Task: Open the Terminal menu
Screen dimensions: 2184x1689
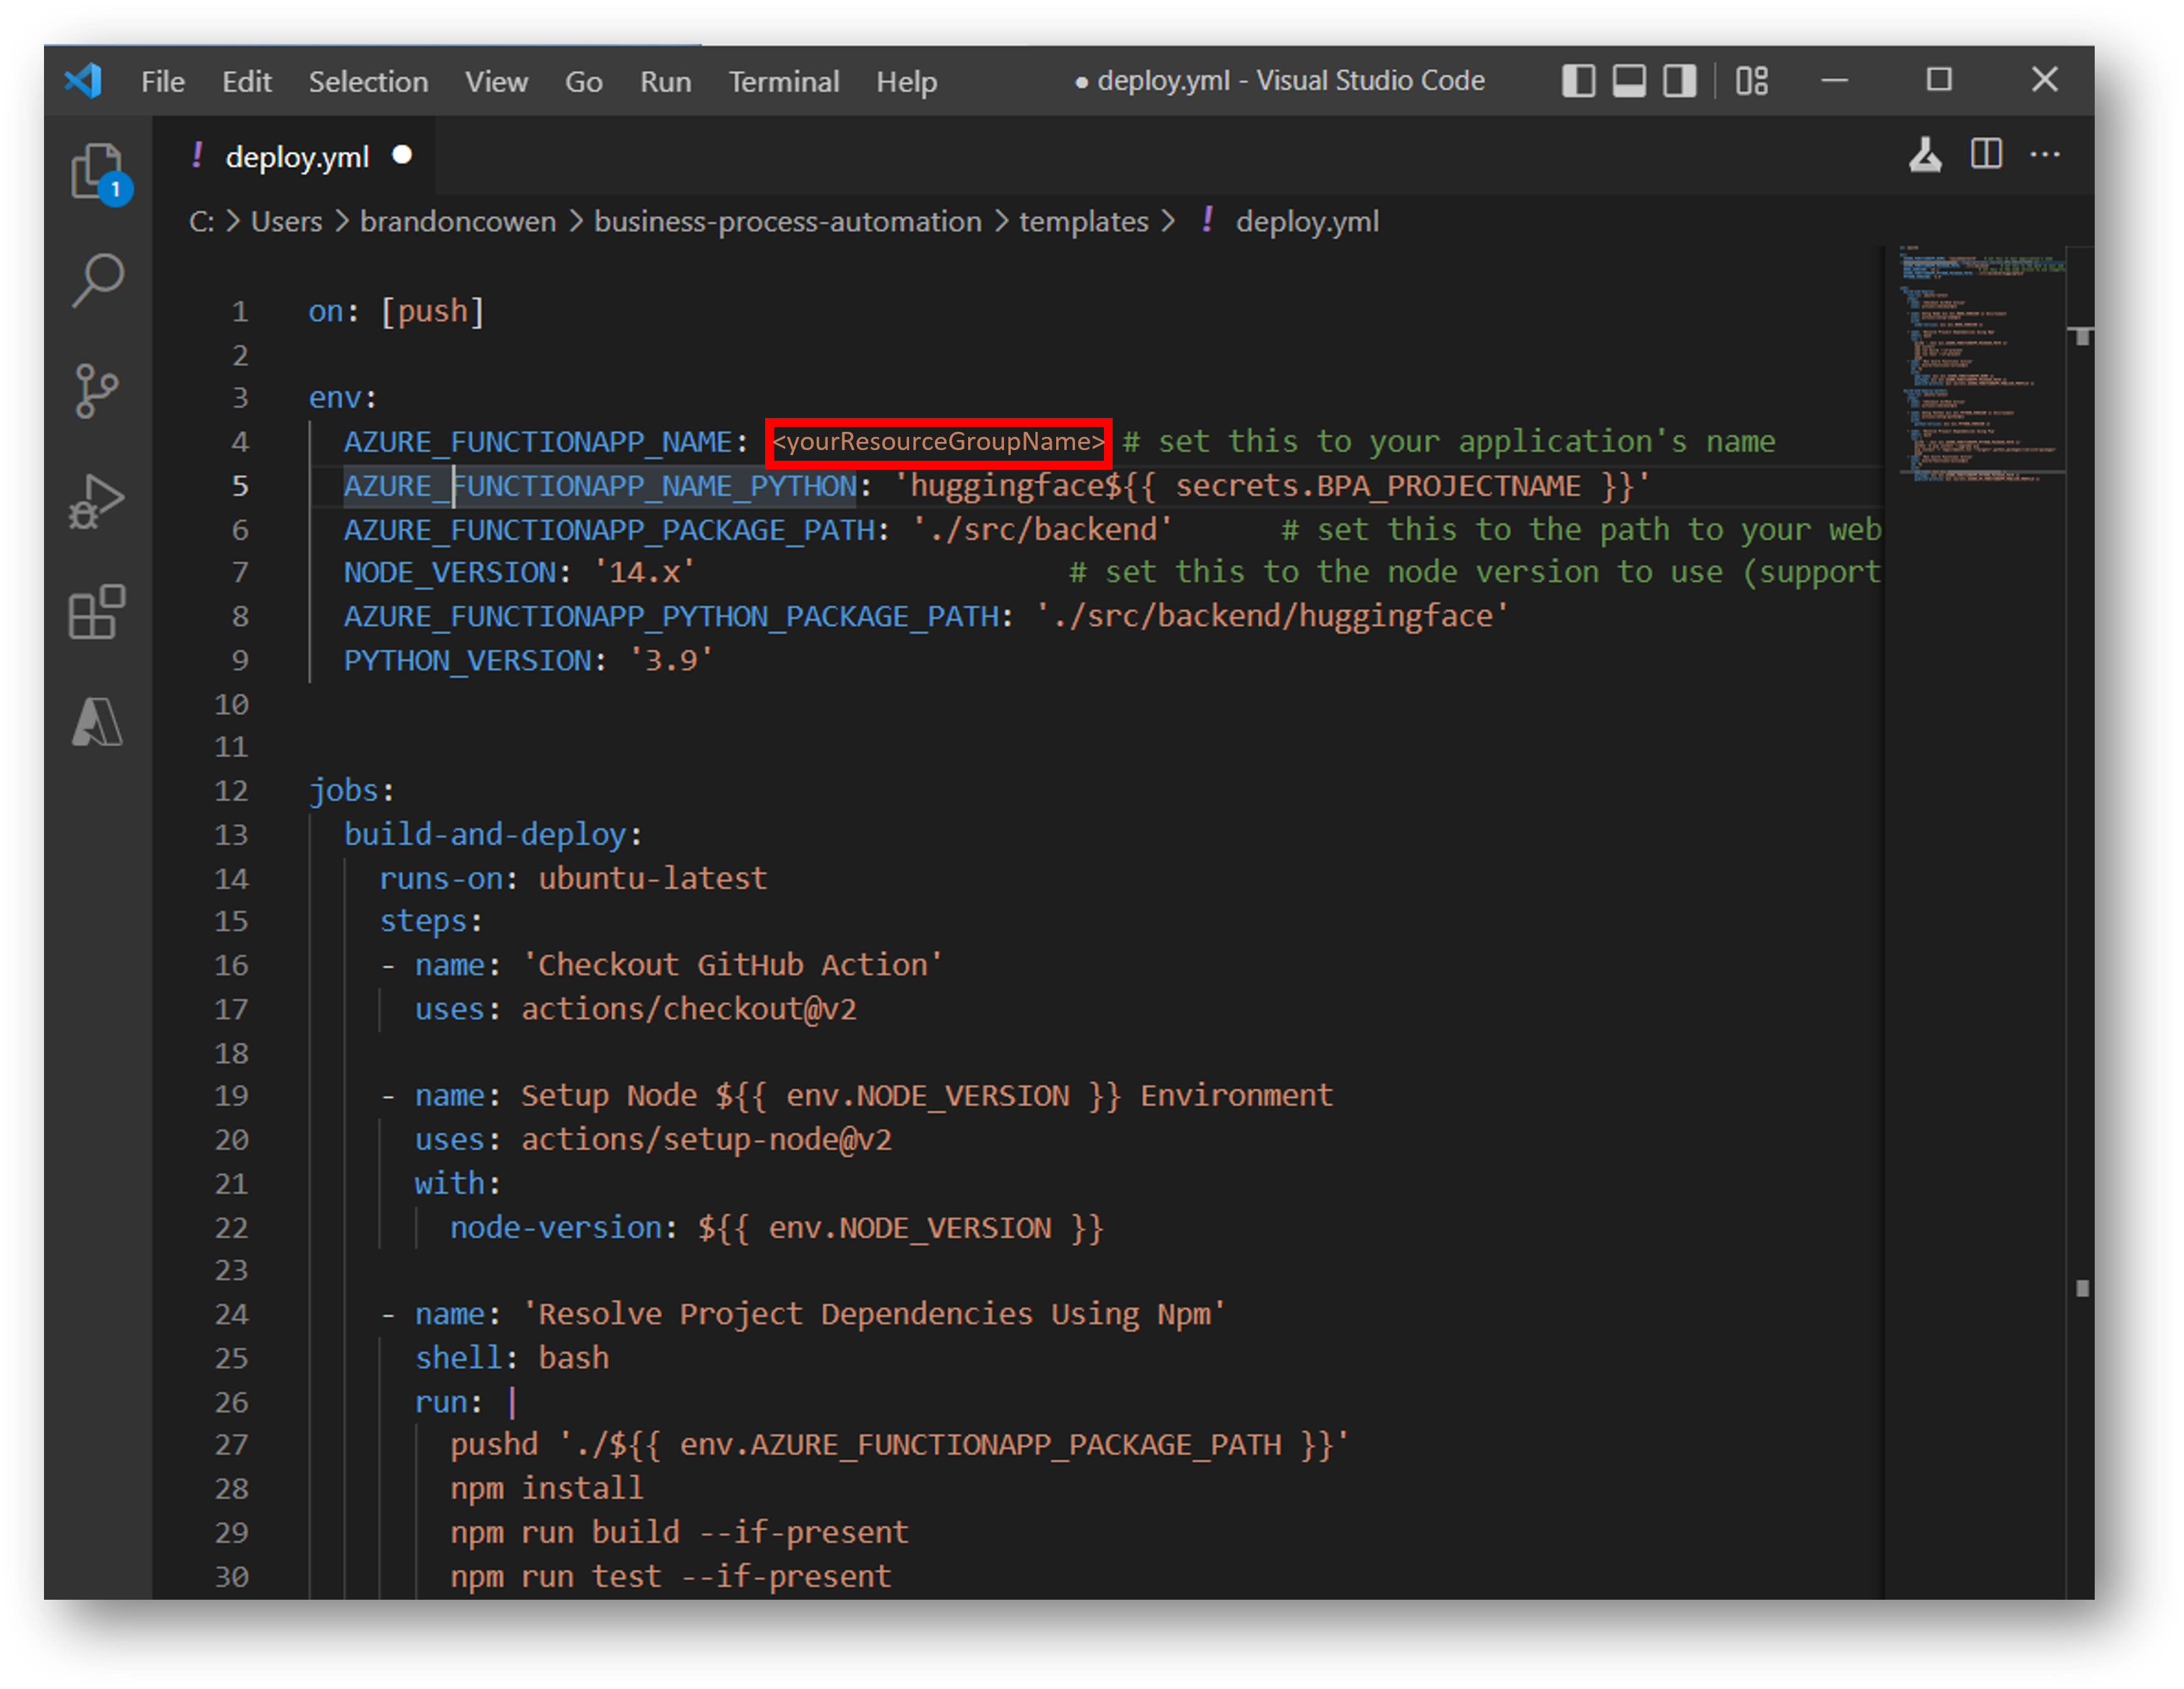Action: [783, 81]
